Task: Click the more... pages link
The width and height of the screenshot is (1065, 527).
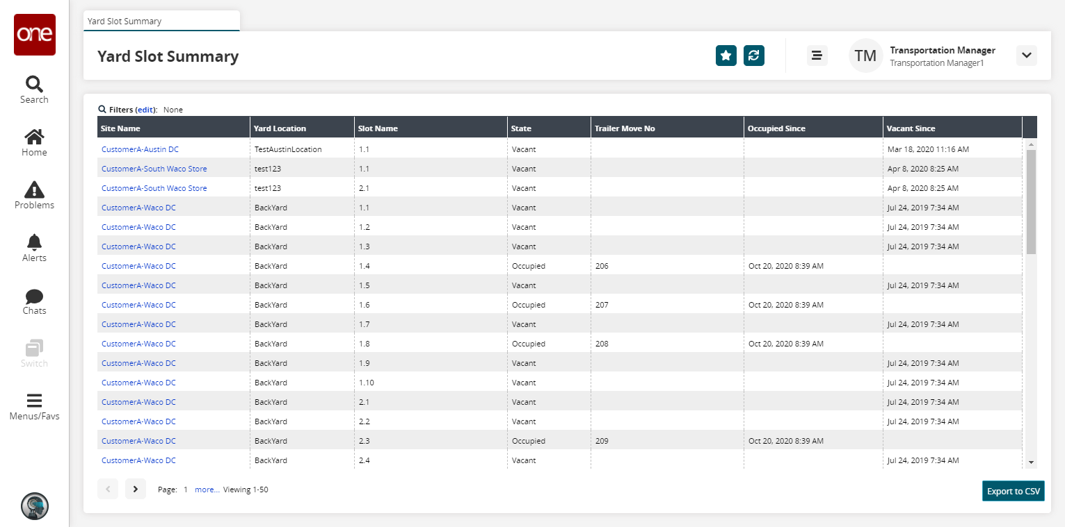Action: [x=207, y=490]
